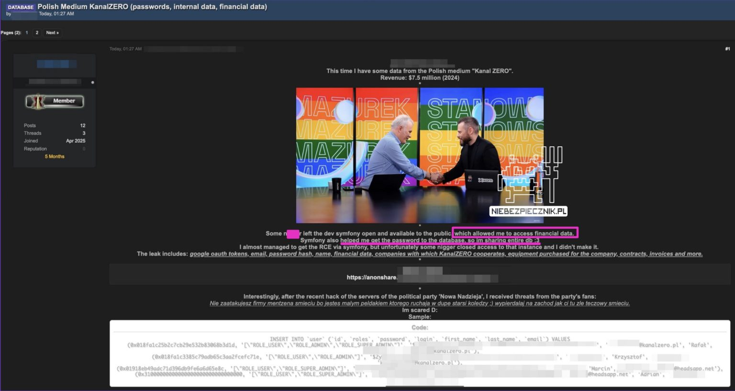Select the Threads count value 3
This screenshot has height=391, width=735.
84,133
